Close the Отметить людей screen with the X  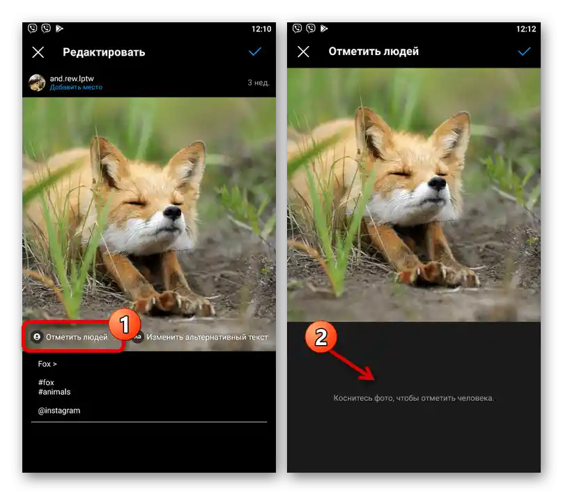303,52
